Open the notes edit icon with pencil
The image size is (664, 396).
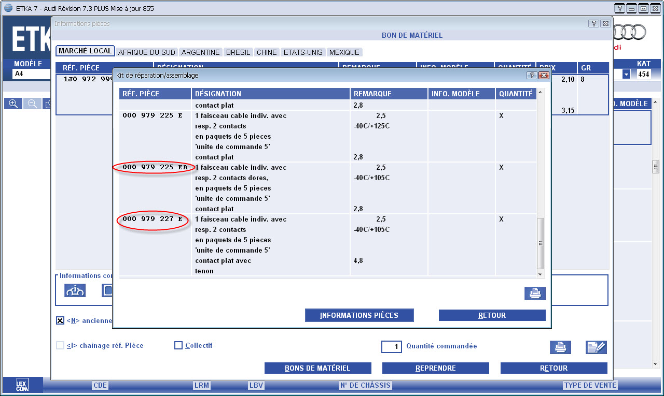(596, 347)
